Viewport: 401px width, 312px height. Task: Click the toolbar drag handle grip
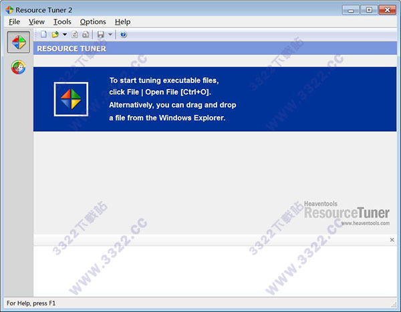click(x=36, y=35)
